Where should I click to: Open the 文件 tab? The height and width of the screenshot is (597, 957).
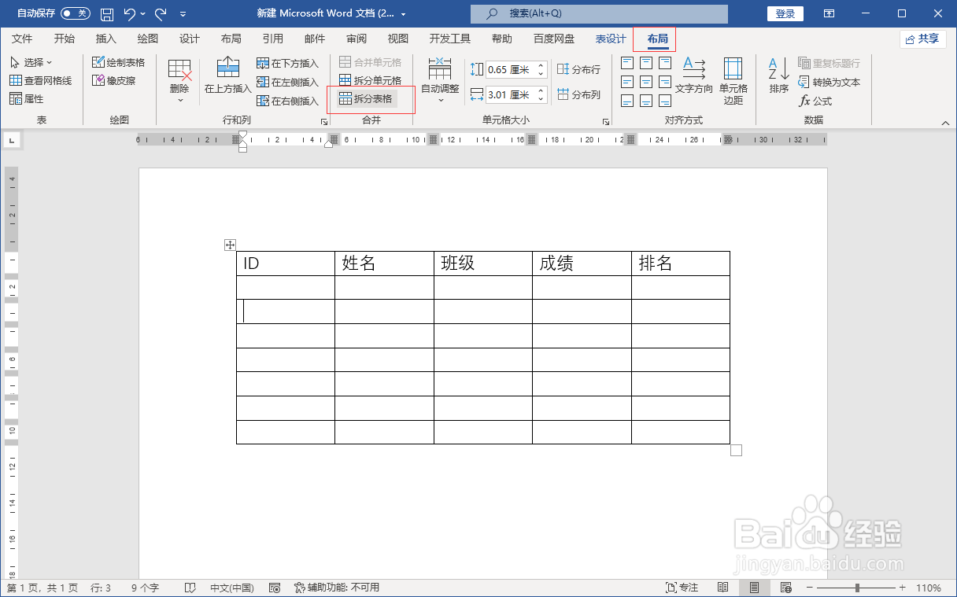[x=22, y=39]
